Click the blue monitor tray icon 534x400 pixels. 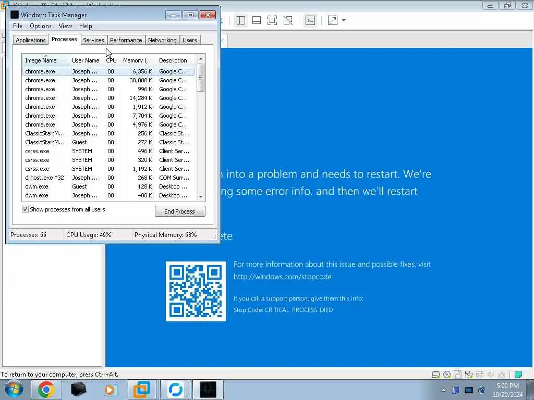[469, 390]
